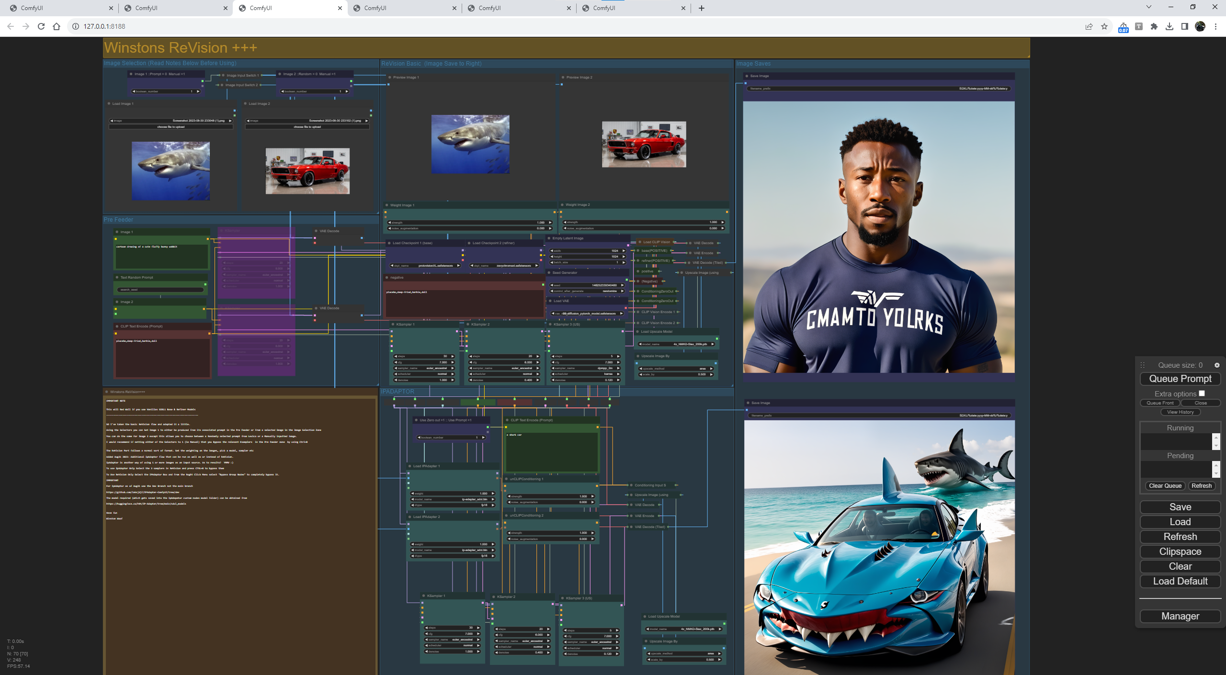Viewport: 1226px width, 675px height.
Task: Toggle the browser side panel
Action: (1185, 26)
